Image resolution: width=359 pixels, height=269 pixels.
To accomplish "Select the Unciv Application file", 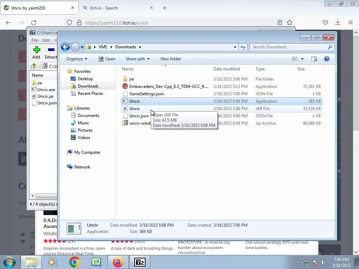I will 222,101.
